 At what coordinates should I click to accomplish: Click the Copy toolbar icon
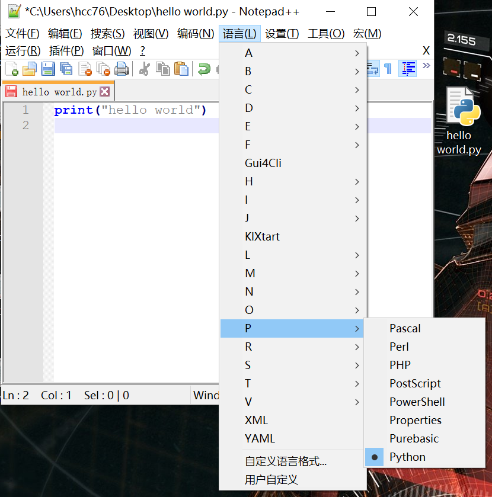tap(163, 69)
